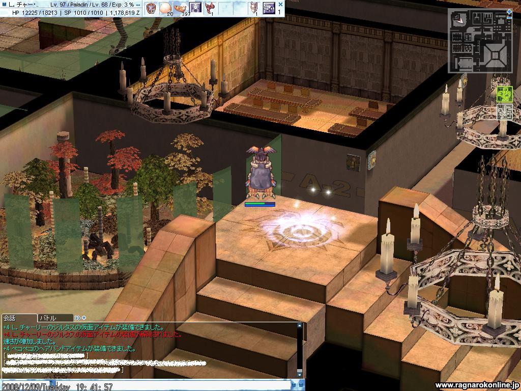
Task: Click the Lv. 97 / Paladin text
Action: click(68, 5)
